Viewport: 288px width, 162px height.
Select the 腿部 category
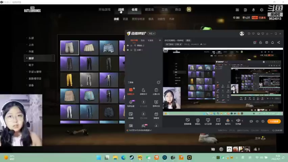click(x=40, y=58)
